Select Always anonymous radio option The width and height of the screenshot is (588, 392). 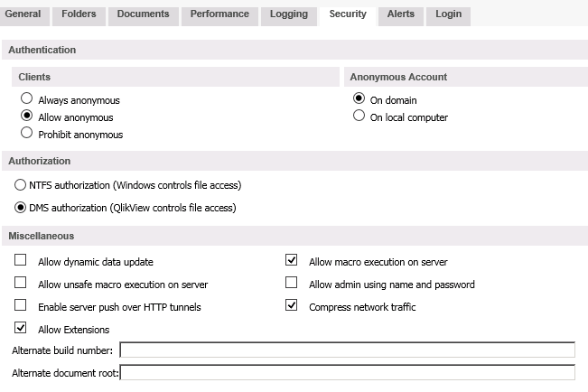(27, 99)
